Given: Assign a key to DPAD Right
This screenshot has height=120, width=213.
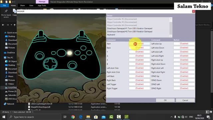Looking at the screenshot, I should (184, 88).
